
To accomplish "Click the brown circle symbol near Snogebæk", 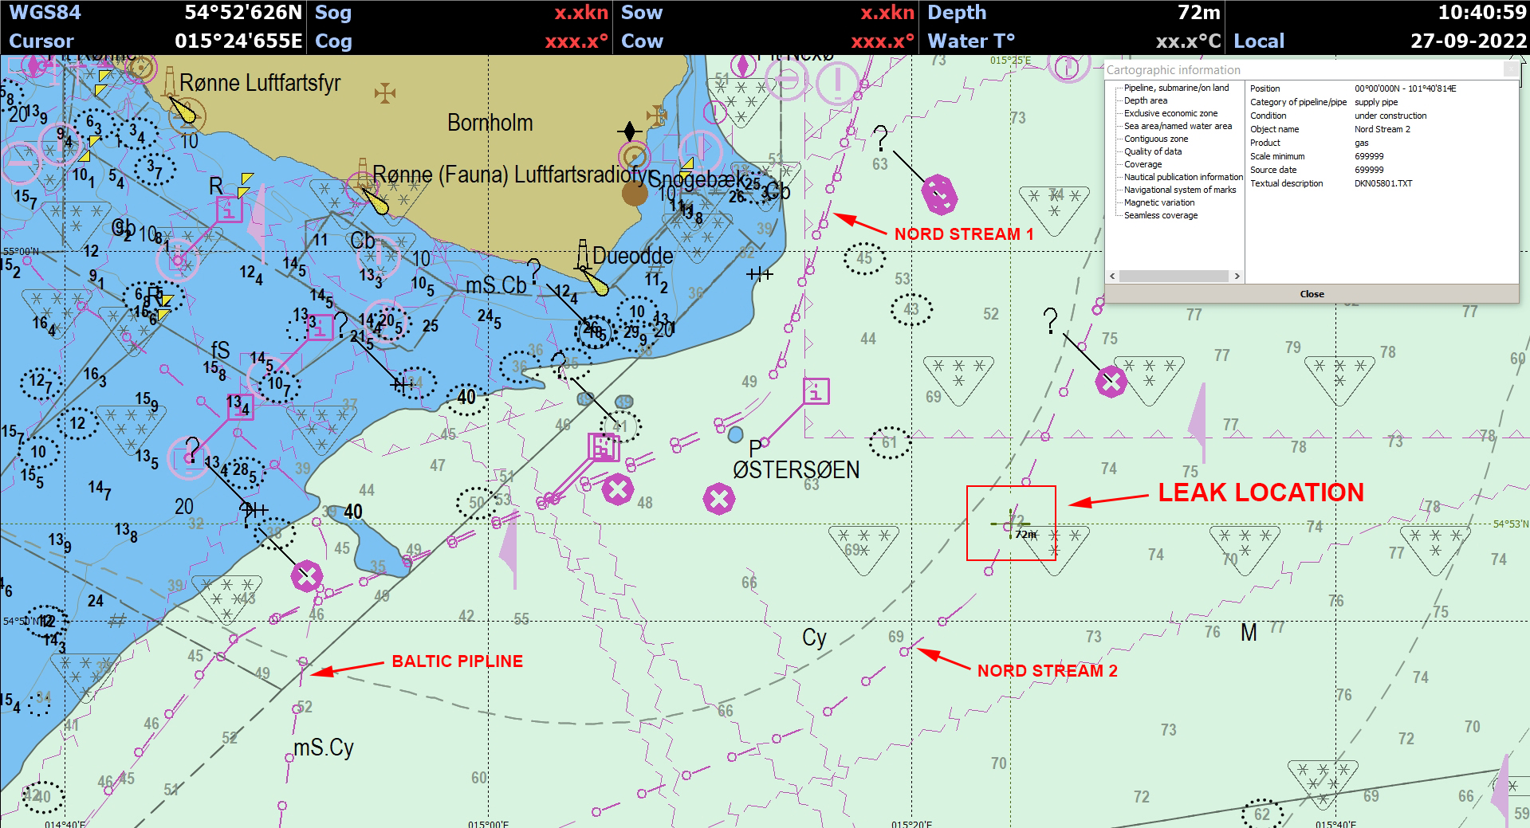I will (x=635, y=194).
